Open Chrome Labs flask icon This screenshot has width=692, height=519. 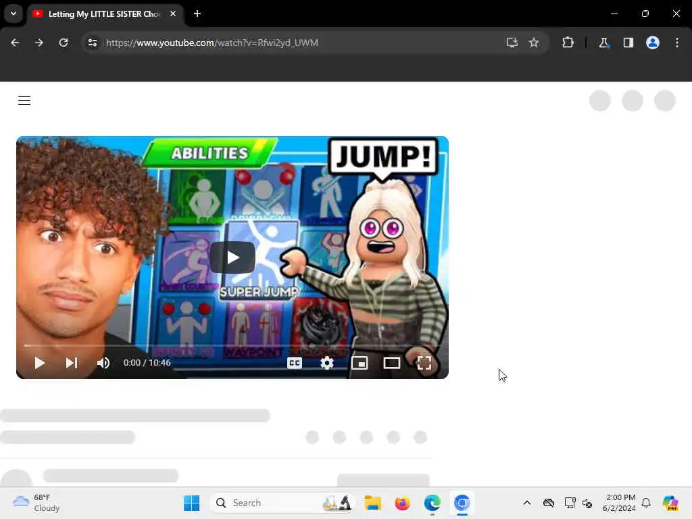click(603, 43)
